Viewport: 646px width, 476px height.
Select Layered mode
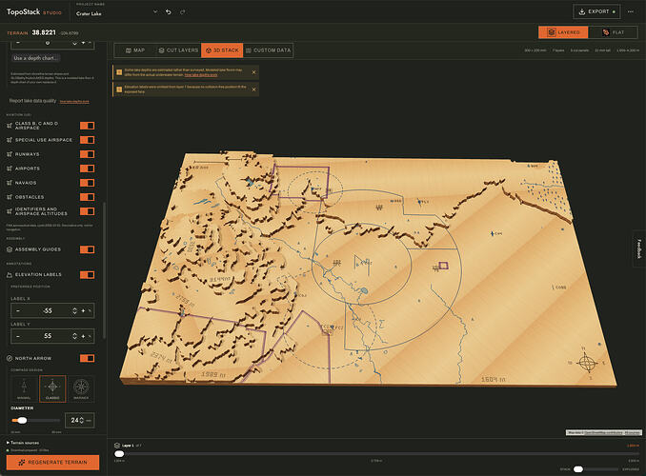pos(563,32)
